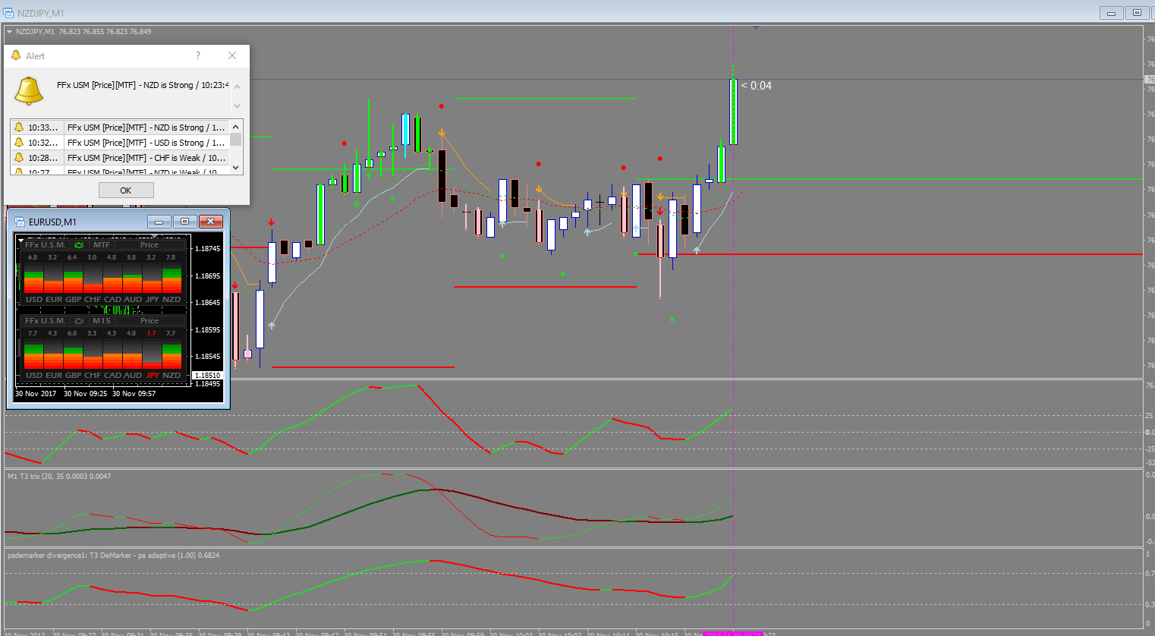Viewport: 1155px width, 636px height.
Task: Click the highlighted 1.18510 price label in EURUSD chart
Action: [207, 375]
